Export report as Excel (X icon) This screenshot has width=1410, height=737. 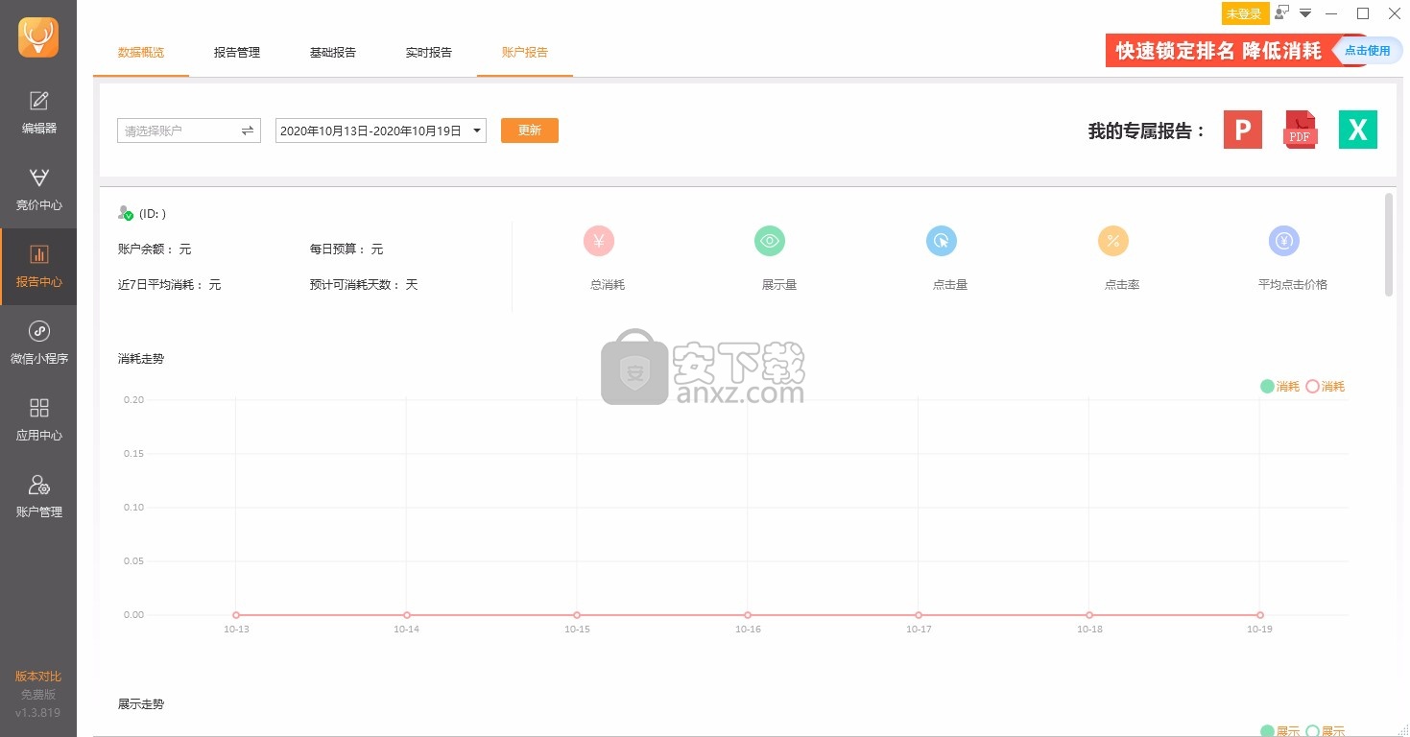pos(1358,130)
